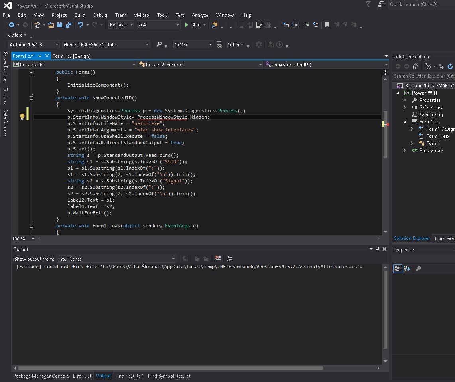Toggle word wrap in Output panel
The width and height of the screenshot is (455, 382).
(x=229, y=259)
